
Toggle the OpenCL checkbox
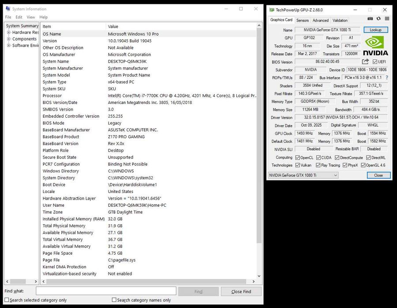click(297, 158)
